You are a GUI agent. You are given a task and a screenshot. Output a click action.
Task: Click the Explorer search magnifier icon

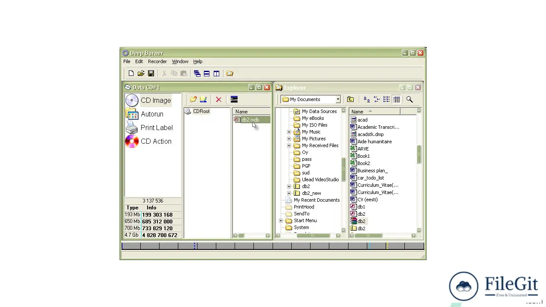pyautogui.click(x=409, y=99)
